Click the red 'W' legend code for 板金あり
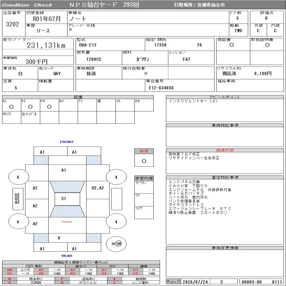The image size is (286, 286). click(x=10, y=279)
